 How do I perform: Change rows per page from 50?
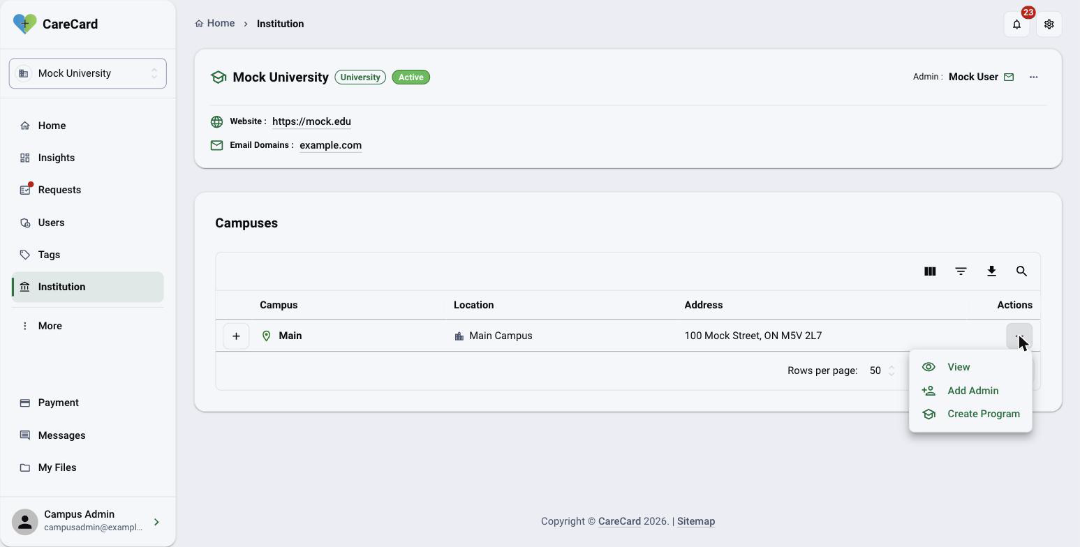point(882,370)
